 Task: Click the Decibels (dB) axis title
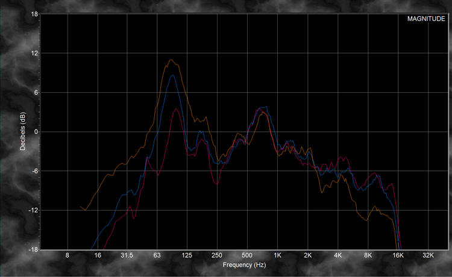22,131
